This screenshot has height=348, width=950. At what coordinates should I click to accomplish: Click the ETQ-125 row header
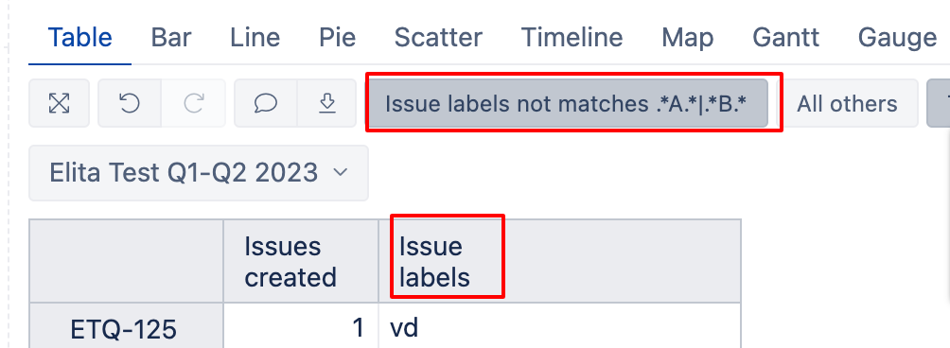click(x=124, y=330)
